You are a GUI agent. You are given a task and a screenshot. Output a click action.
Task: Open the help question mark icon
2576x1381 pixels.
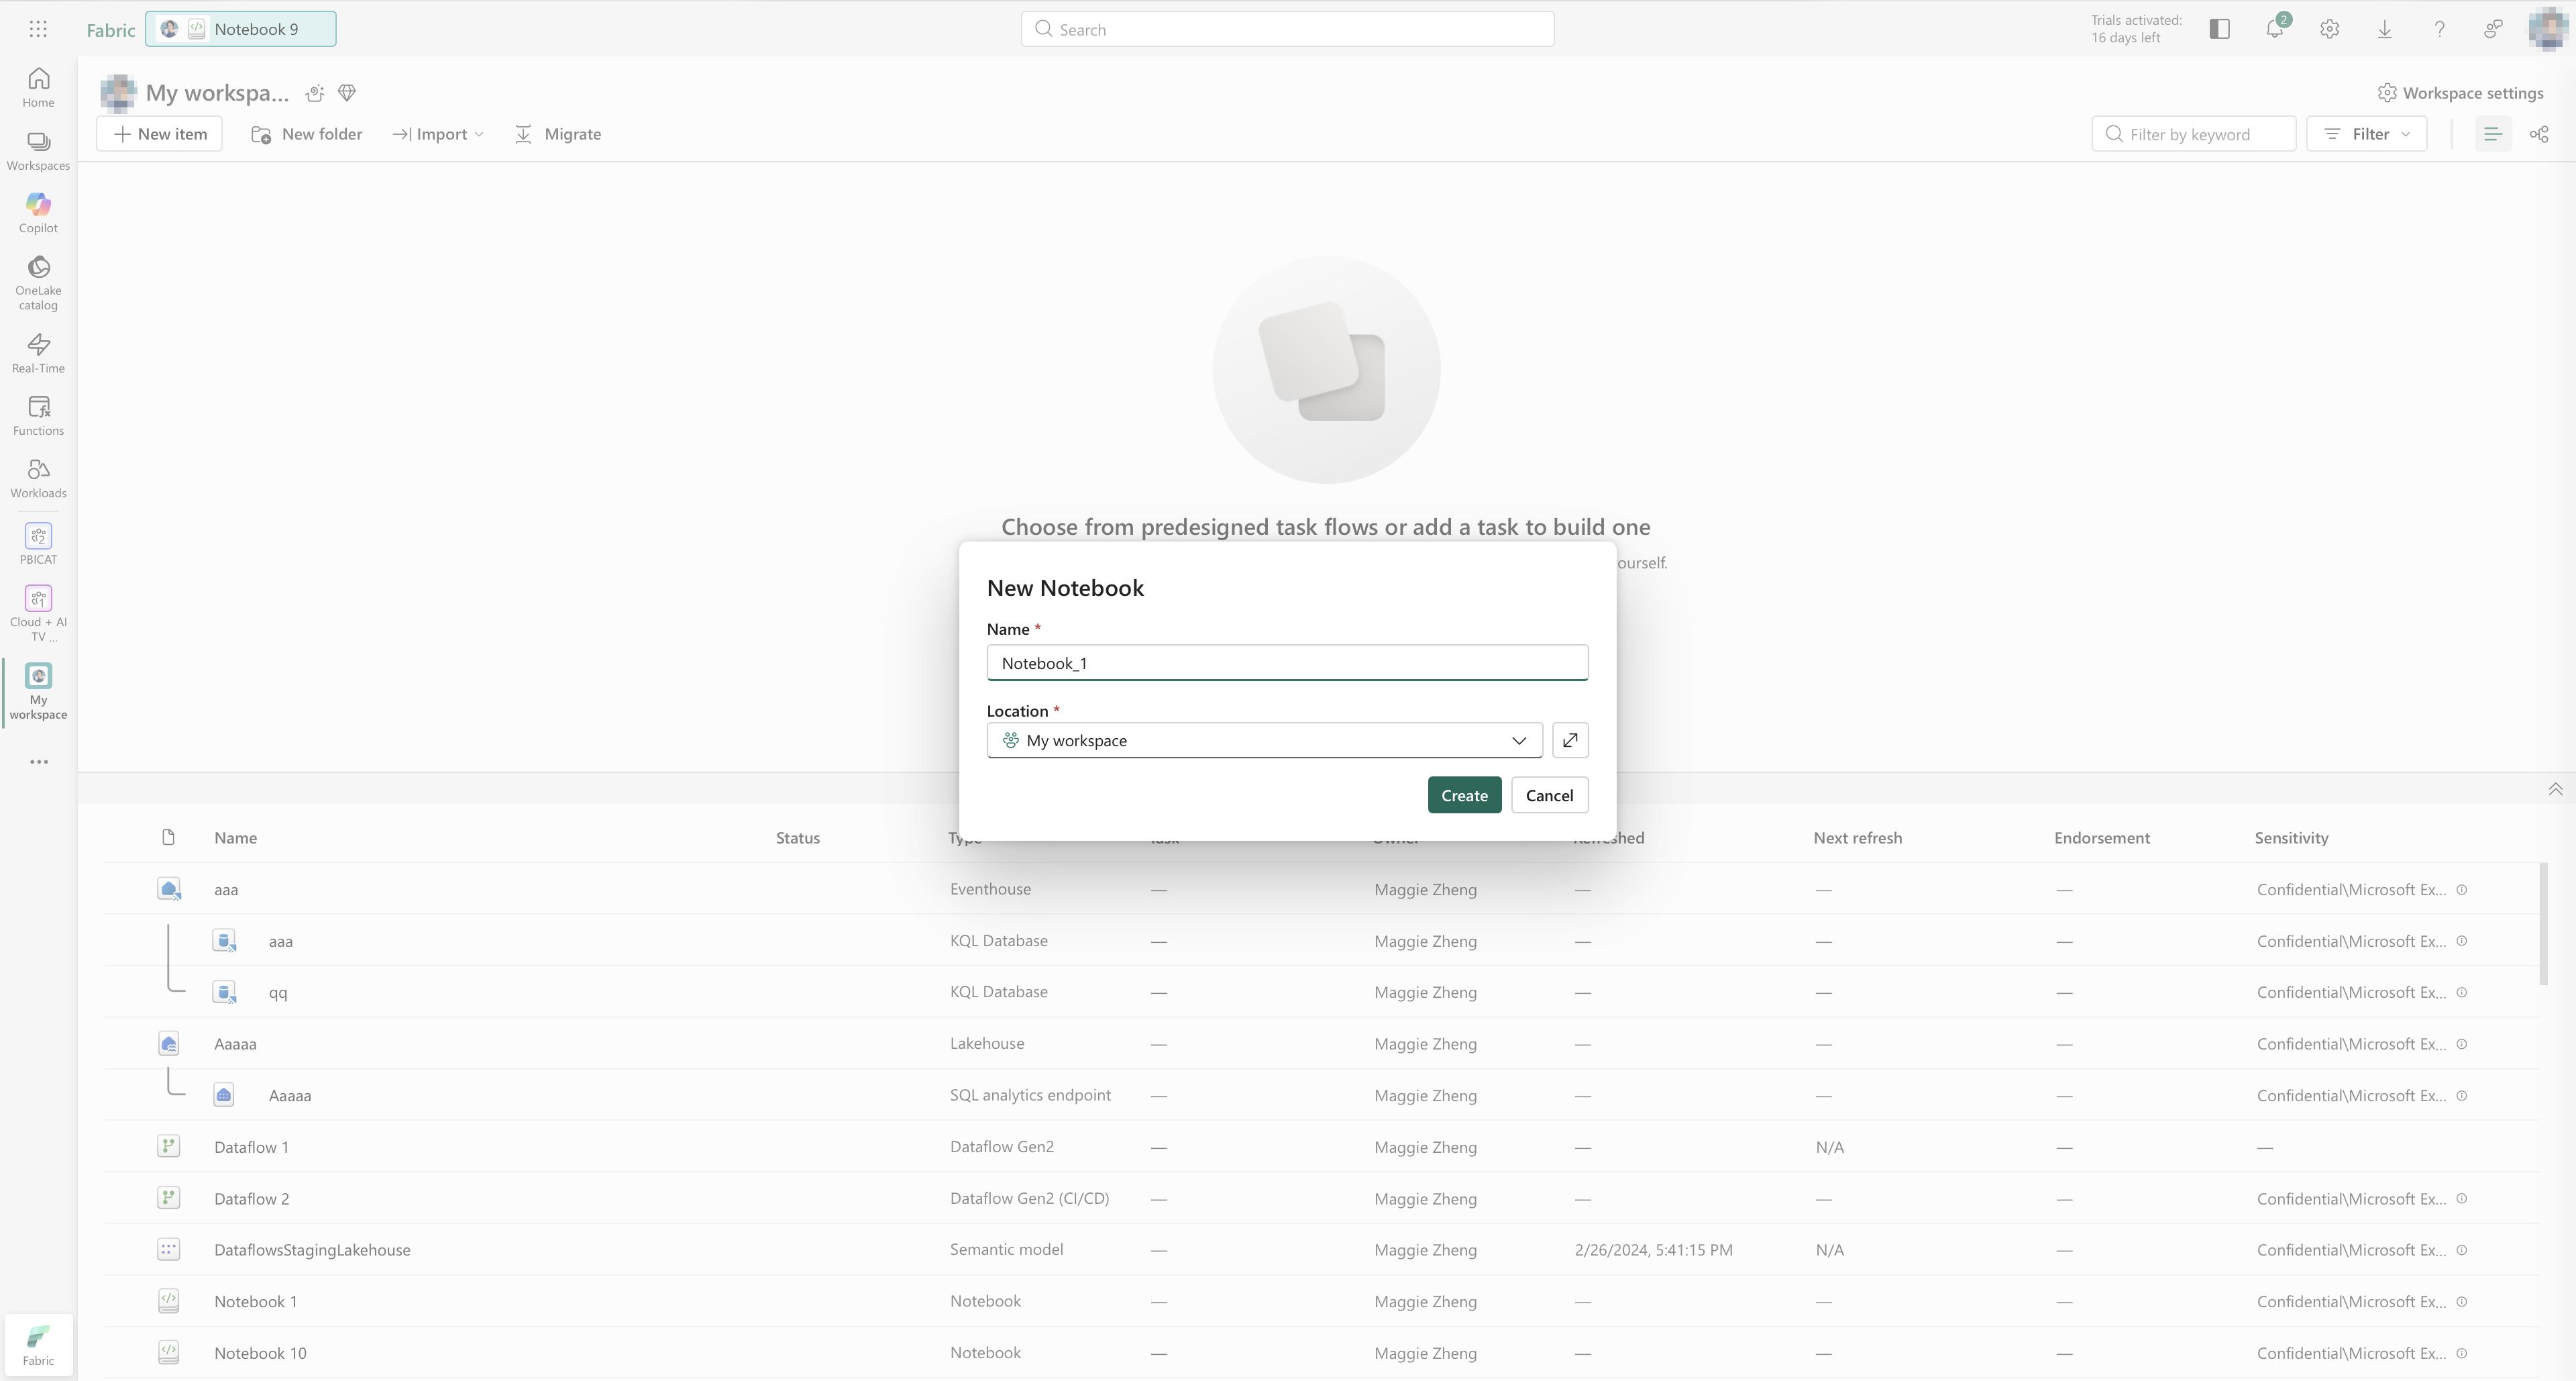[x=2439, y=29]
